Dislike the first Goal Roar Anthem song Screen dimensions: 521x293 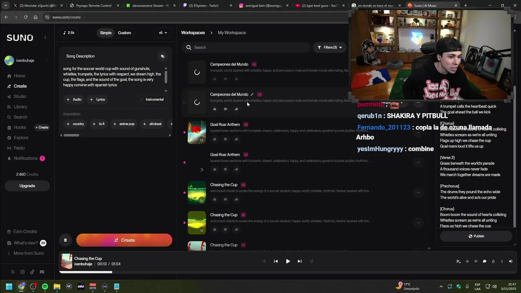pyautogui.click(x=225, y=139)
